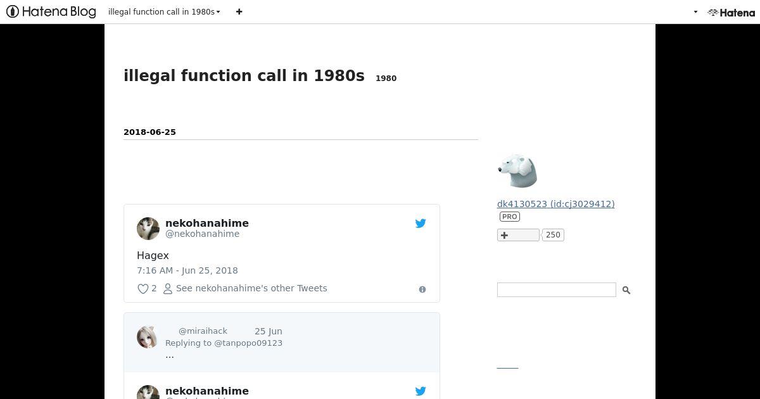The height and width of the screenshot is (399, 760).
Task: Click the magnifier search icon
Action: (x=626, y=290)
